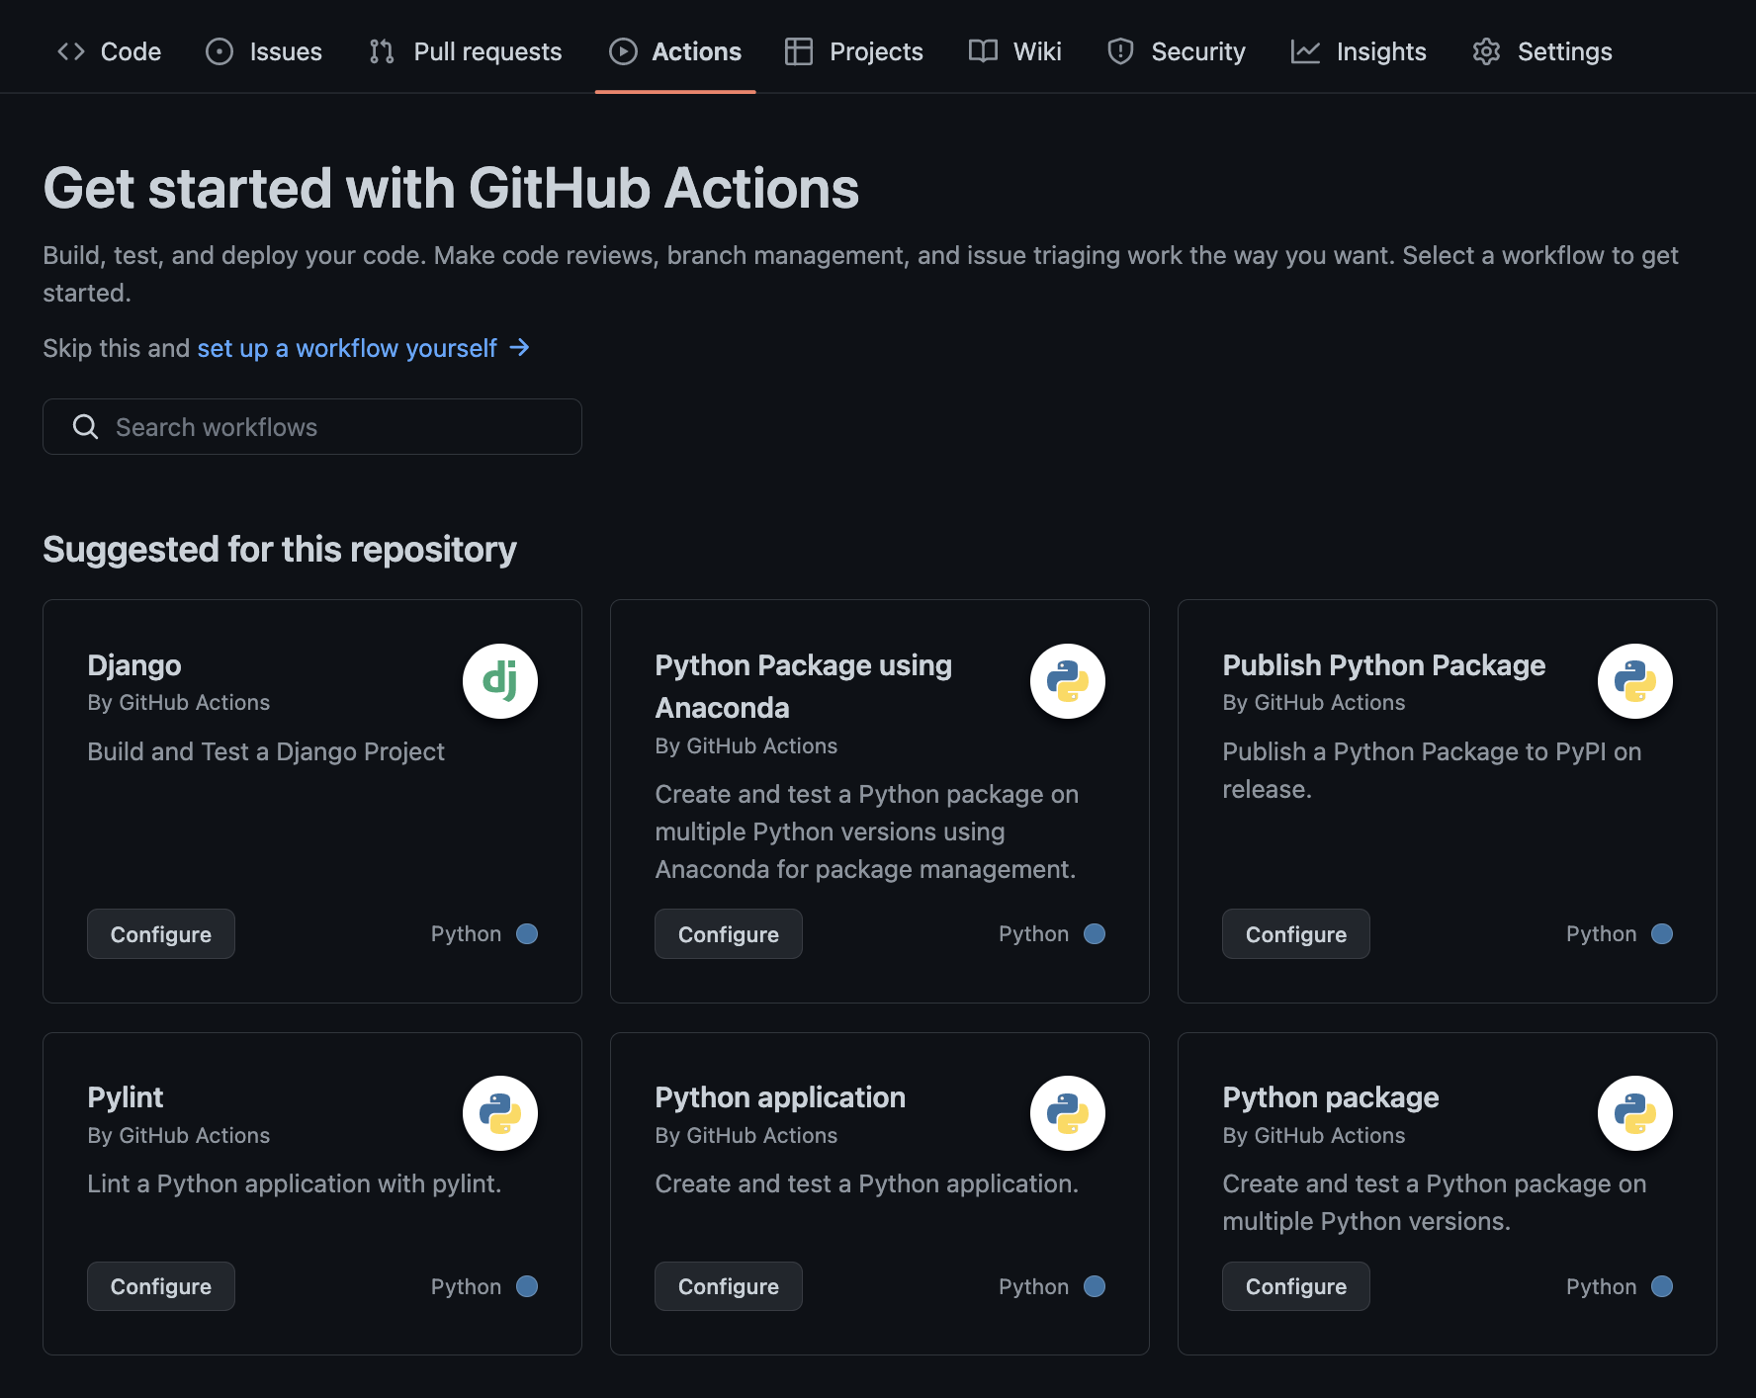
Task: Click the Publish Python Package title
Action: (1384, 665)
